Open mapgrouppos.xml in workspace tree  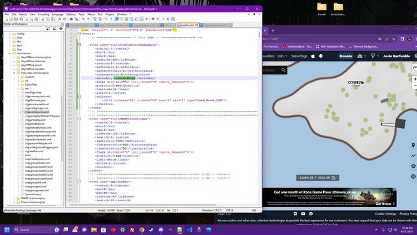[x=36, y=186]
